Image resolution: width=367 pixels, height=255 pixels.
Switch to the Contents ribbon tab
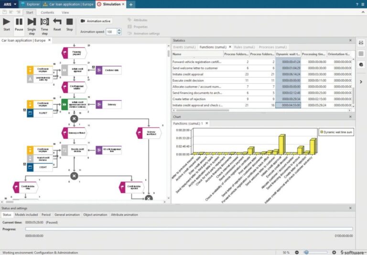click(47, 12)
